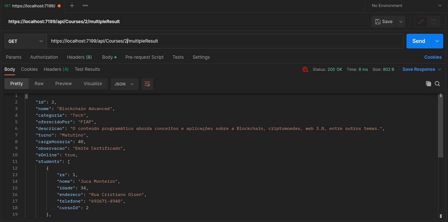The width and height of the screenshot is (448, 222).
Task: Click the Save button
Action: tap(384, 22)
